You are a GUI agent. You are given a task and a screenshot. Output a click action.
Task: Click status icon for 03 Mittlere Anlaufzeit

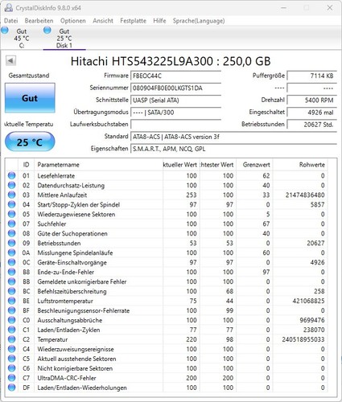coord(11,195)
